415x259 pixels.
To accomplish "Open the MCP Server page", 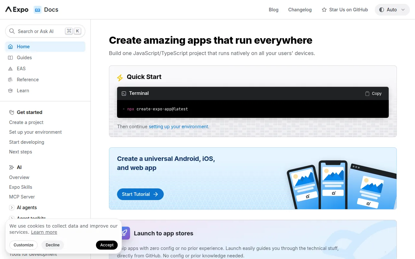I will click(22, 197).
